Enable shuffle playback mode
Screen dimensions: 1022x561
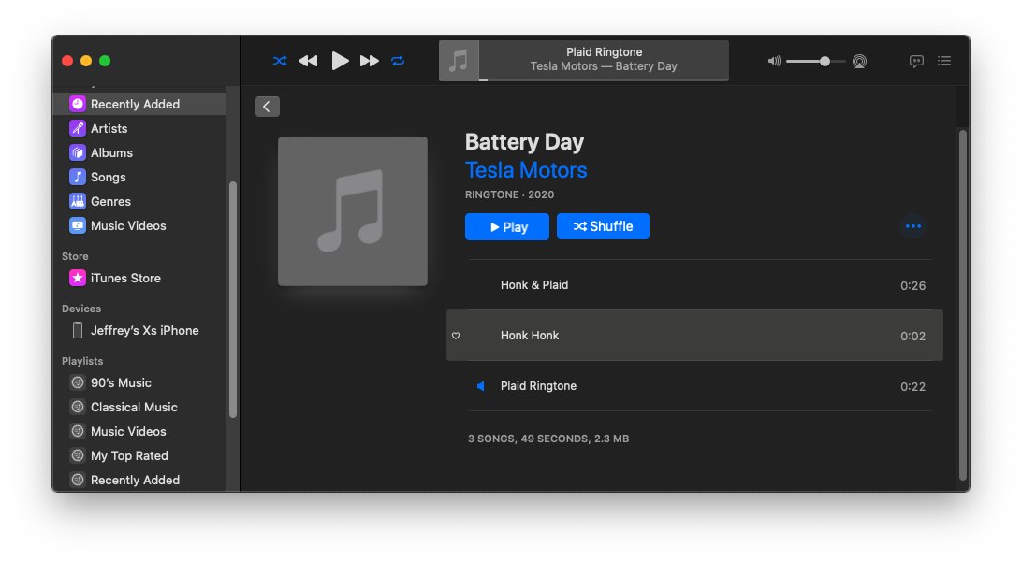(x=279, y=60)
